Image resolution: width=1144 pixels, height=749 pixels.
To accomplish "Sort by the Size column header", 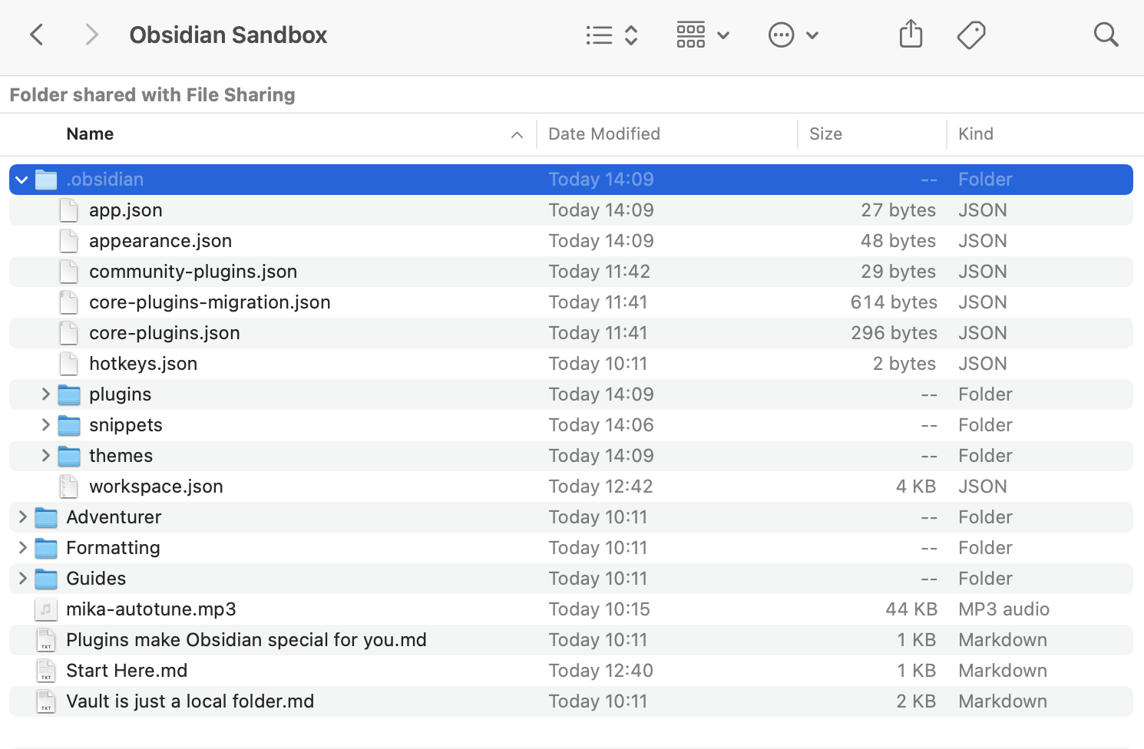I will click(825, 134).
